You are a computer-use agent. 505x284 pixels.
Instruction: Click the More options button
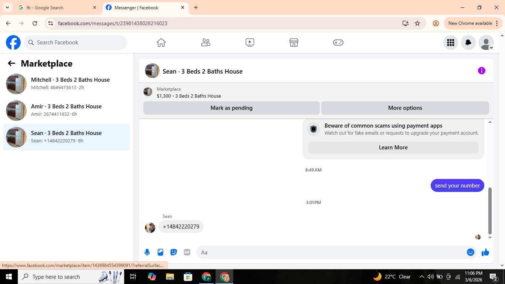(405, 108)
